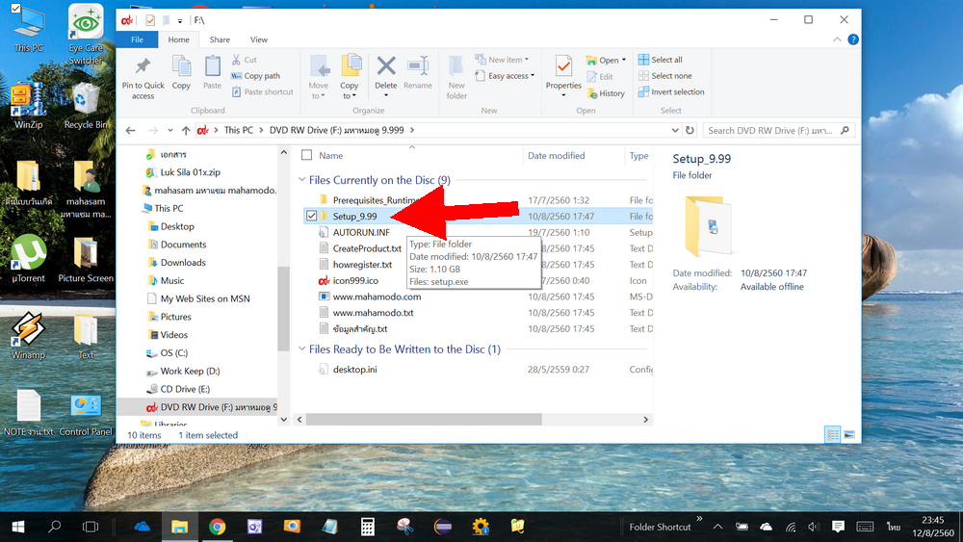Click the Setup_9.99 folder preview thumbnail
This screenshot has width=963, height=542.
pos(709,226)
